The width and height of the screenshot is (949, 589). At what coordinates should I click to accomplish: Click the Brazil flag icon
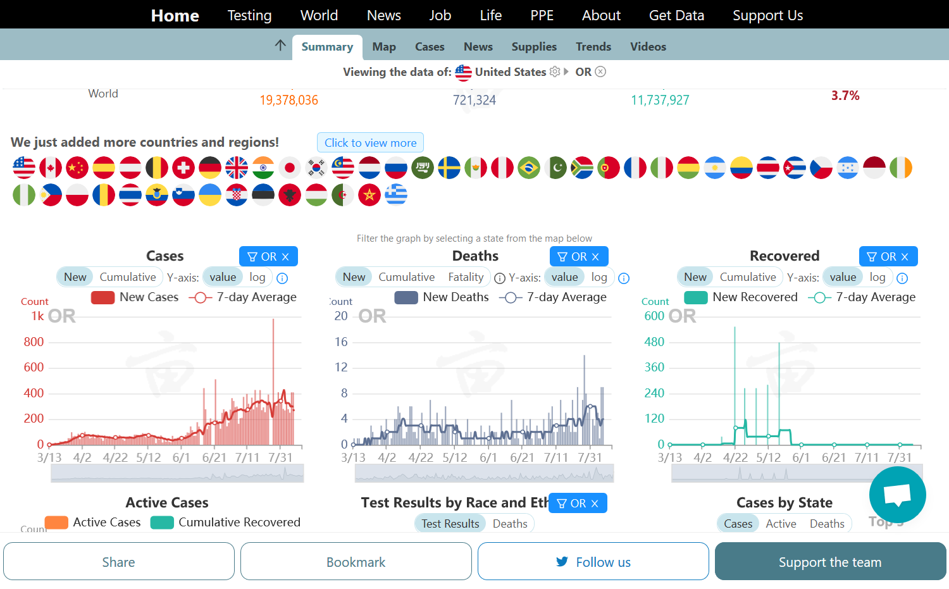[529, 168]
